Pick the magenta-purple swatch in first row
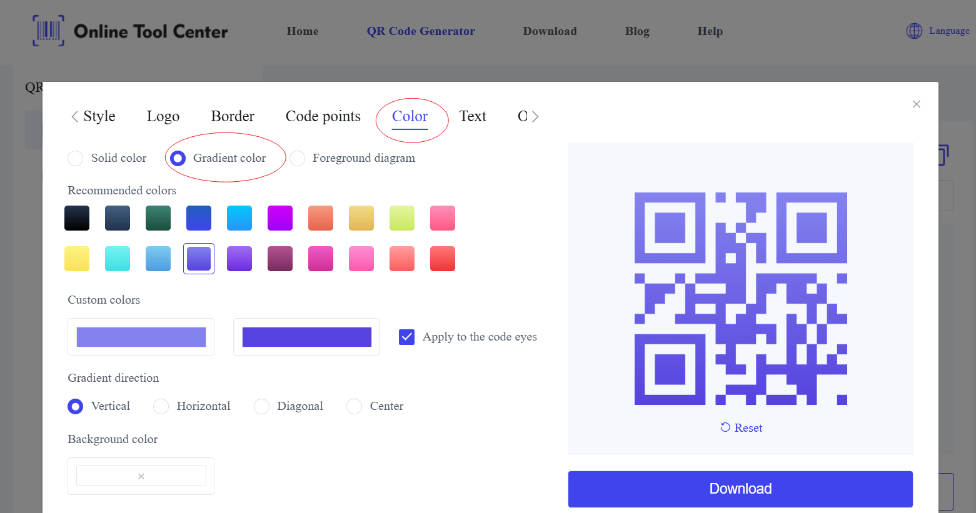Image resolution: width=976 pixels, height=513 pixels. coord(280,218)
